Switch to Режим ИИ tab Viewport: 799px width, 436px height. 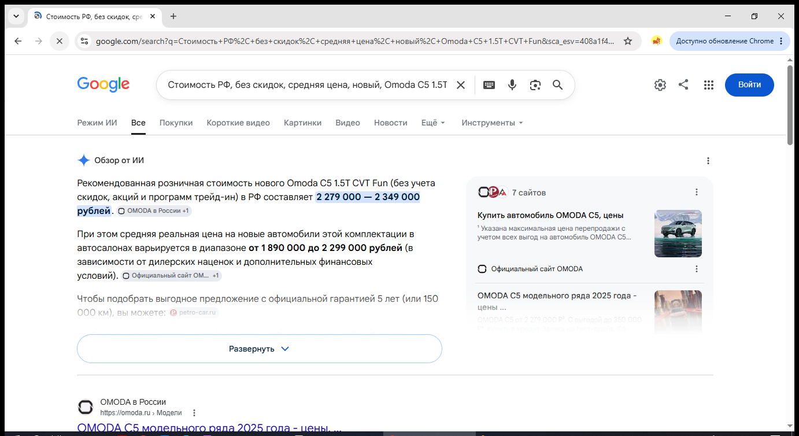pyautogui.click(x=97, y=123)
